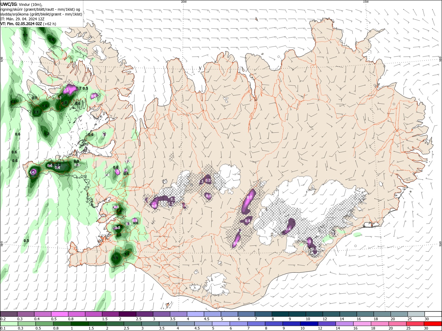Click the 20W longitude label at top
Image resolution: width=442 pixels, height=331 pixels.
[x=184, y=2]
